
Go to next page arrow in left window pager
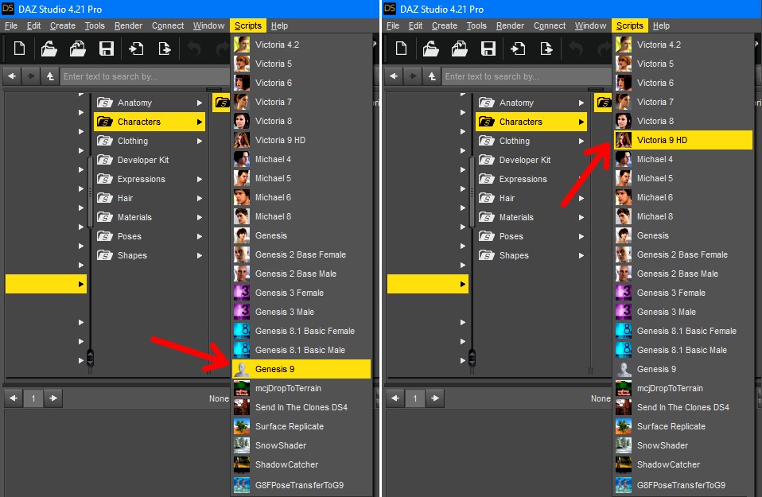click(53, 398)
